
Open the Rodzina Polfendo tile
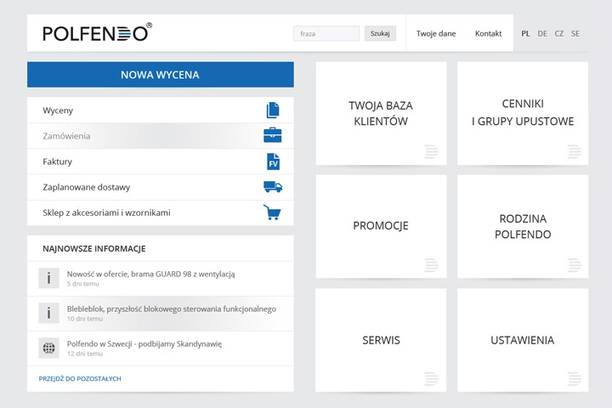[x=523, y=226]
